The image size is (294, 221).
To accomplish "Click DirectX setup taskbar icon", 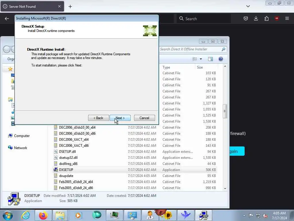I will click(204, 215).
